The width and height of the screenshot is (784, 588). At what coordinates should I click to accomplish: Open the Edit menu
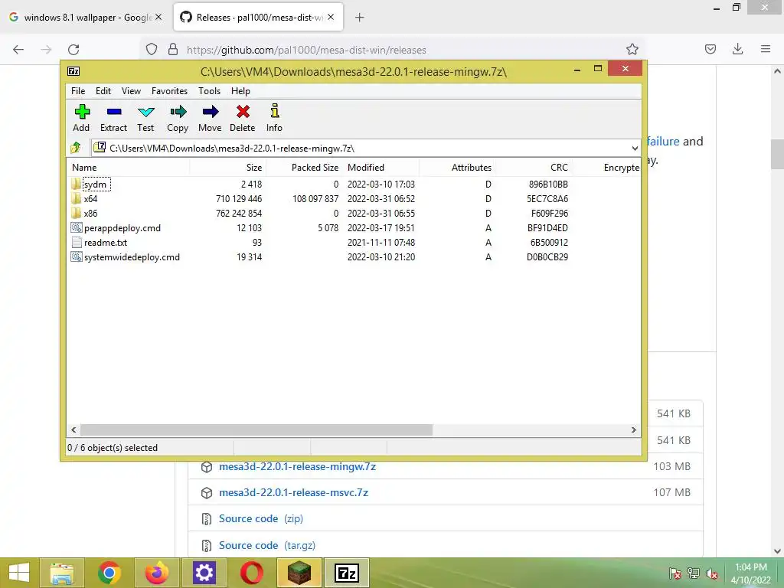(x=103, y=91)
